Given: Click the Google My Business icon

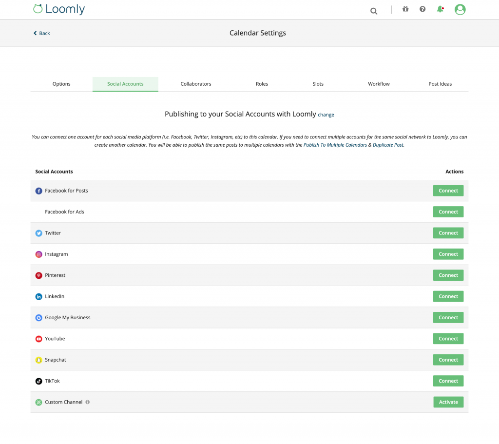Looking at the screenshot, I should click(38, 317).
